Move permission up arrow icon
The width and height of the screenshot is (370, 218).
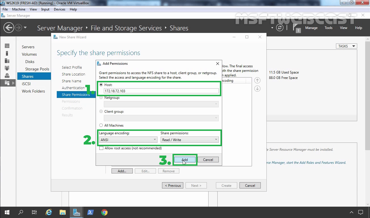tap(257, 80)
